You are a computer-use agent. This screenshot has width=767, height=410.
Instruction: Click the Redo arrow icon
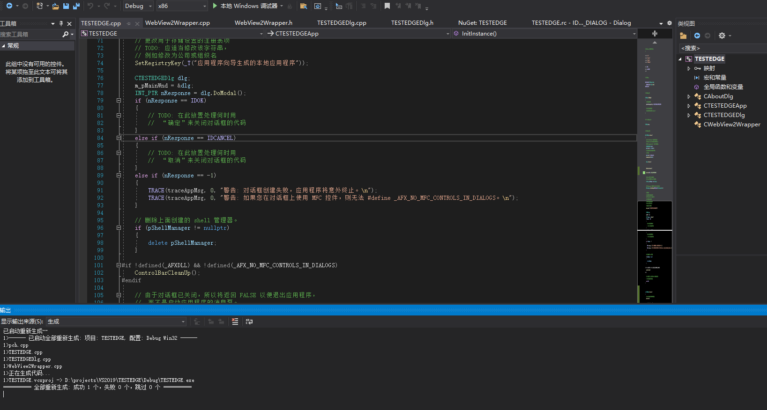[x=107, y=6]
